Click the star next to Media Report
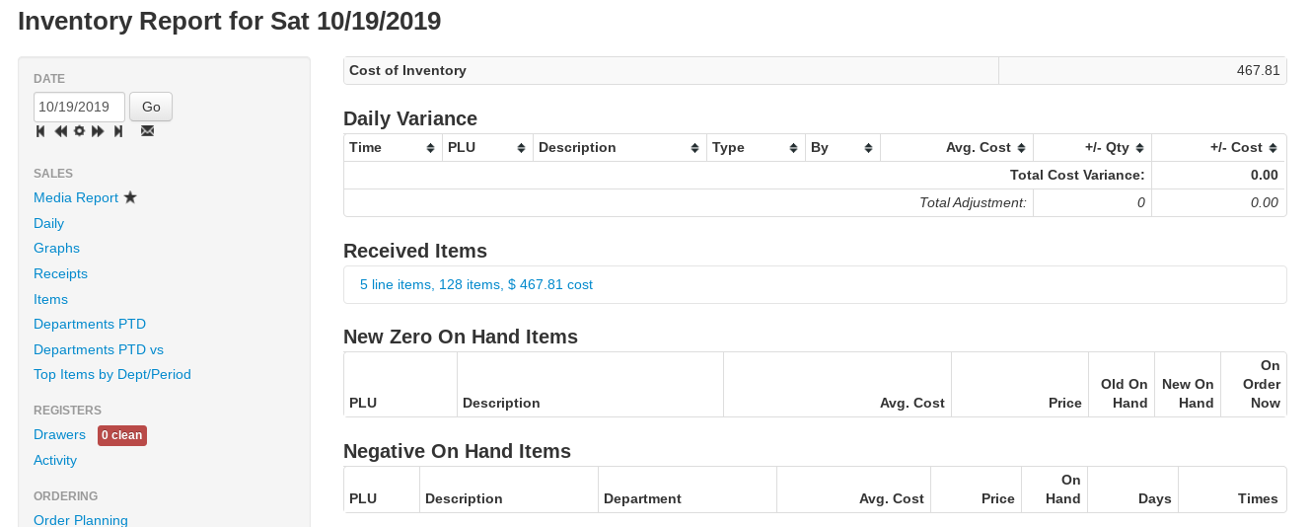Viewport: 1310px width, 527px height. coord(130,197)
